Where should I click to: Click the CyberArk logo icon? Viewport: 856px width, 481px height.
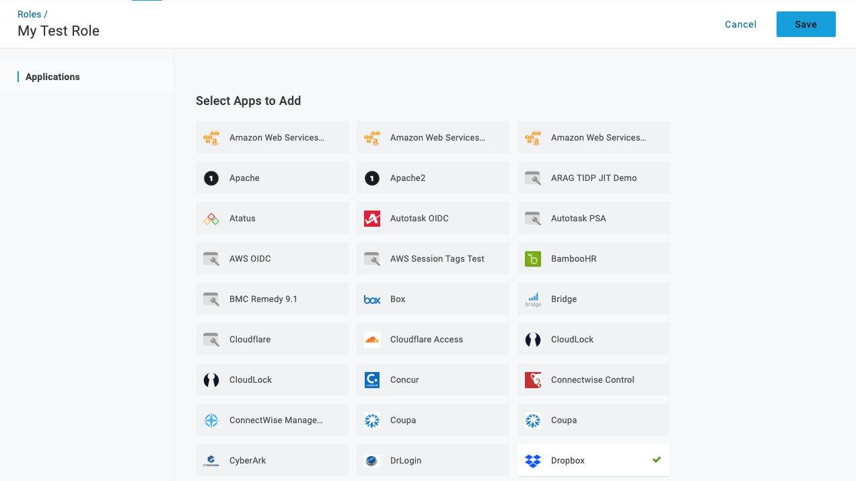pos(211,461)
